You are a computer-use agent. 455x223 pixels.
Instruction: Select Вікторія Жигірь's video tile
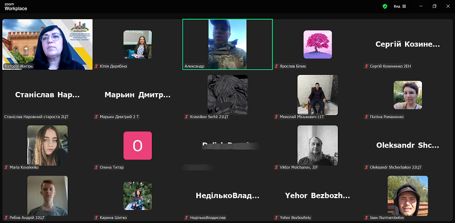point(48,44)
